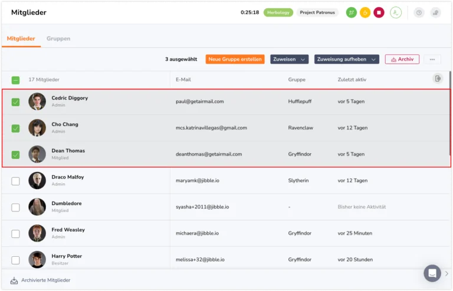Click the archive box icon beside Archivierte Mitglieder
Viewport: 453px width, 291px height.
tap(14, 280)
